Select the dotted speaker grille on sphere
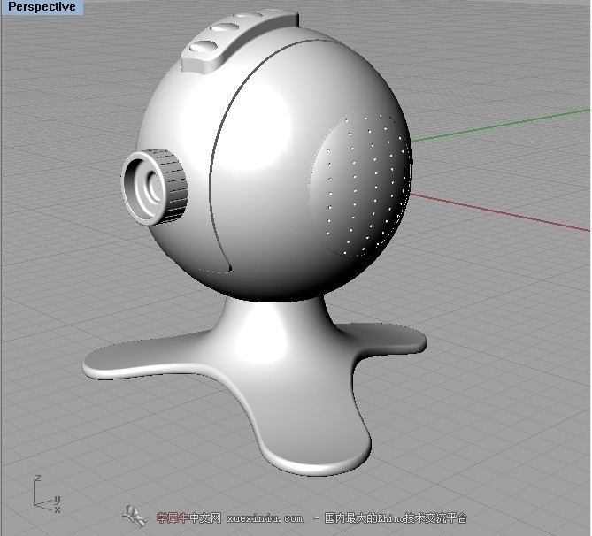Image resolution: width=592 pixels, height=536 pixels. point(360,183)
